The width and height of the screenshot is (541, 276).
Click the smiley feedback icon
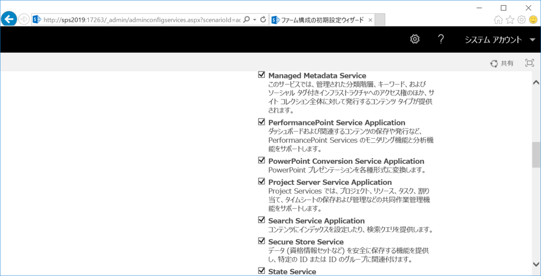click(x=533, y=20)
